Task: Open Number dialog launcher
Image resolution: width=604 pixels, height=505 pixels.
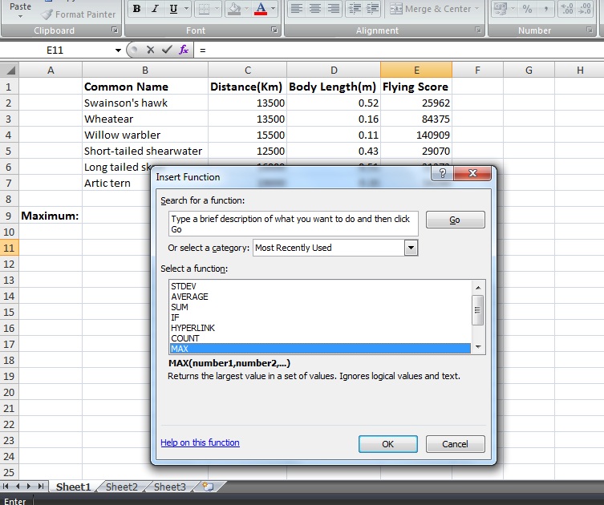Action: 590,30
